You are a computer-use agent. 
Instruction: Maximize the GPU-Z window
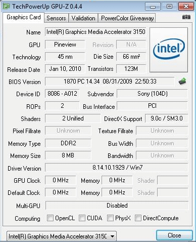pos(169,7)
